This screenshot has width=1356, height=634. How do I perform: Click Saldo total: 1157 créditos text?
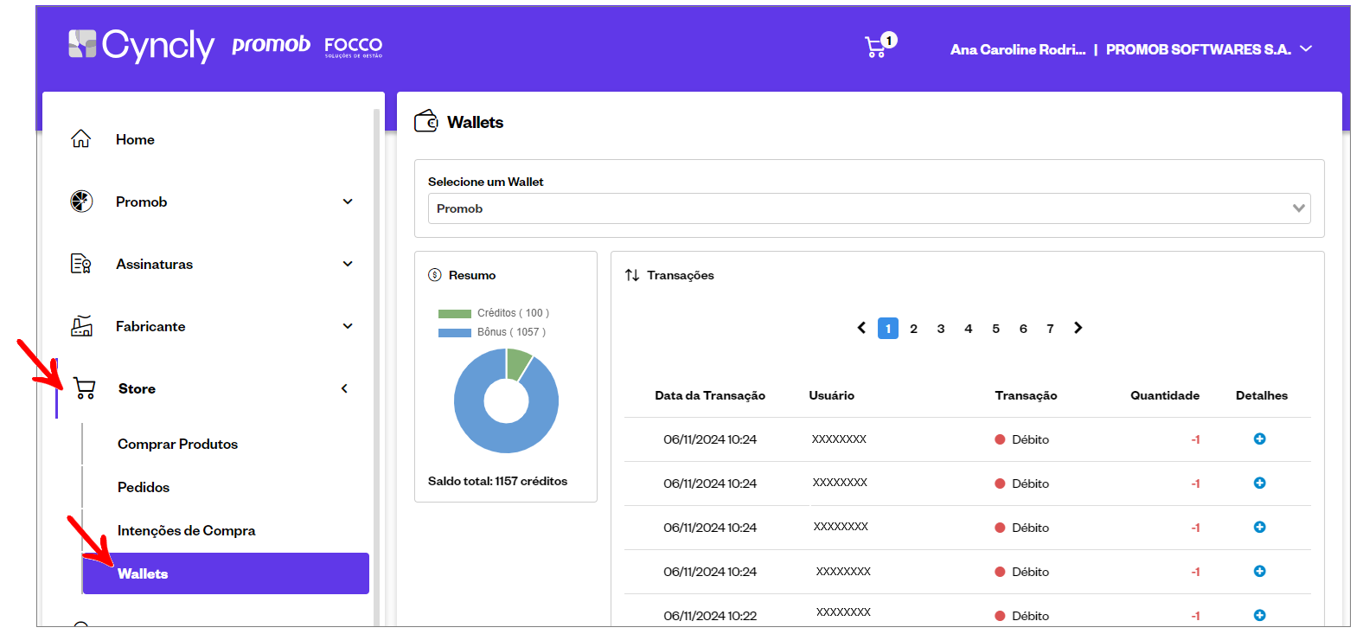498,481
